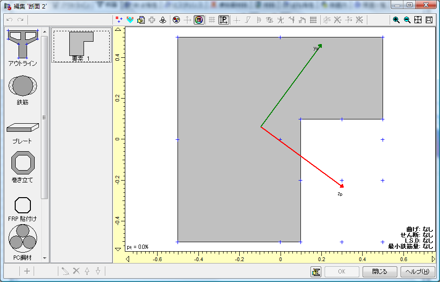Screen dimensions: 440x282
Task: Click the greyed axes arrow icon
Action: click(187, 20)
